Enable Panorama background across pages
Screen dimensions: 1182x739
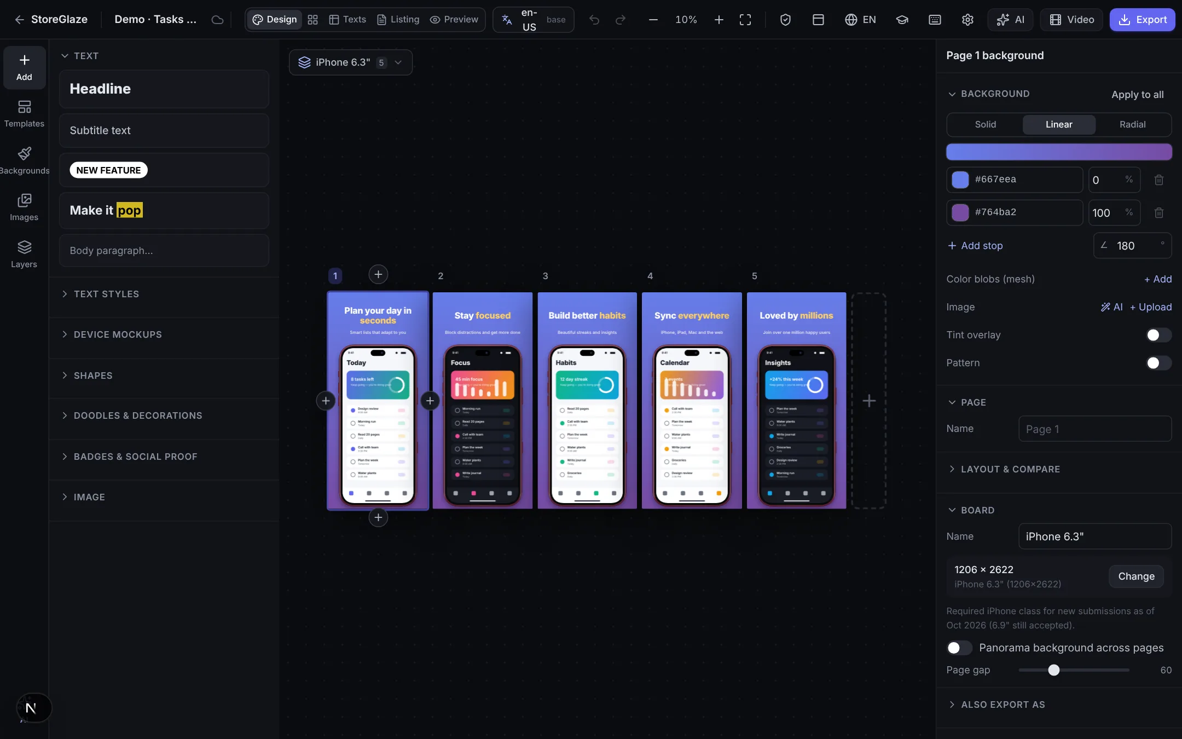[x=959, y=648]
